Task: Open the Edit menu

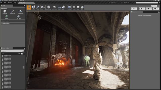Action: [x=5, y=3]
